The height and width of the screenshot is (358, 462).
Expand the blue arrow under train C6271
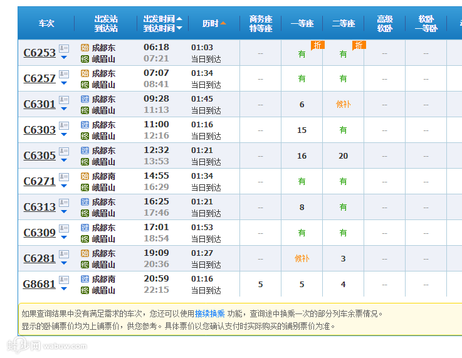(x=64, y=186)
